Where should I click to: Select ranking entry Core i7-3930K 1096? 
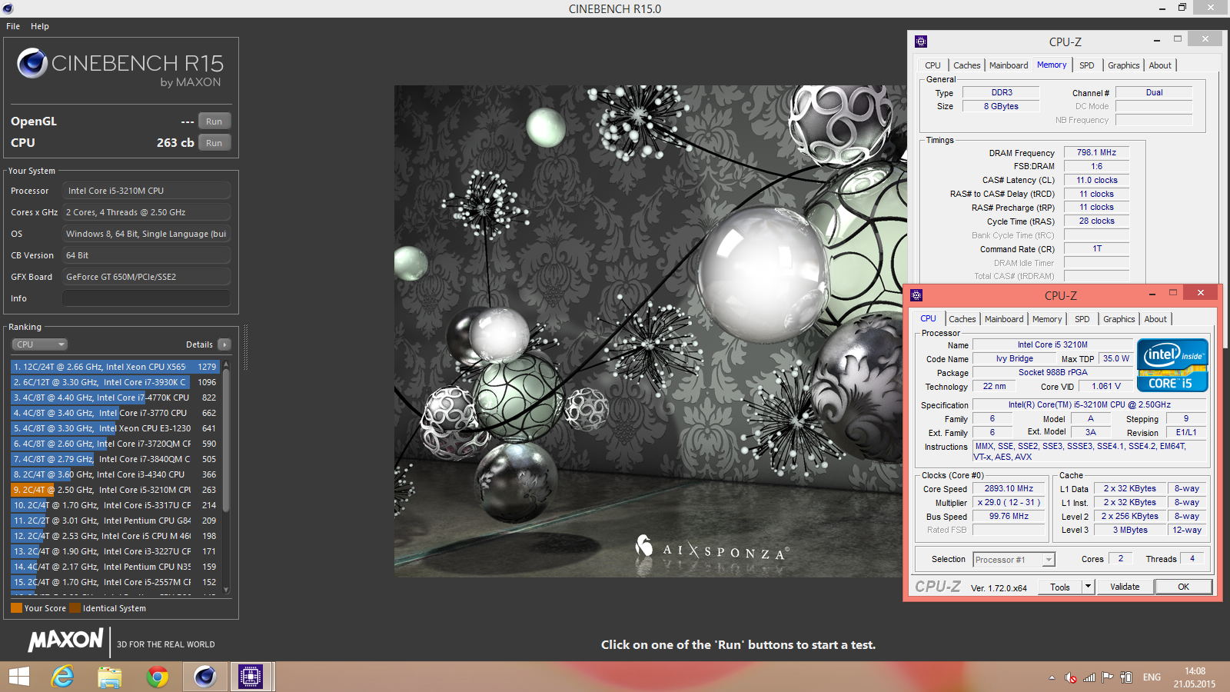click(115, 382)
